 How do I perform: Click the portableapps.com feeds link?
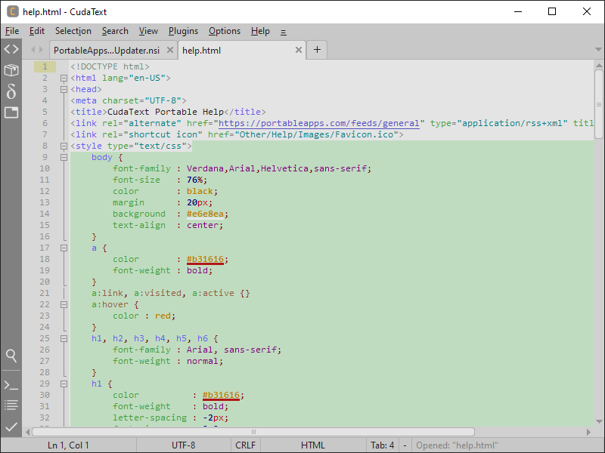[319, 123]
